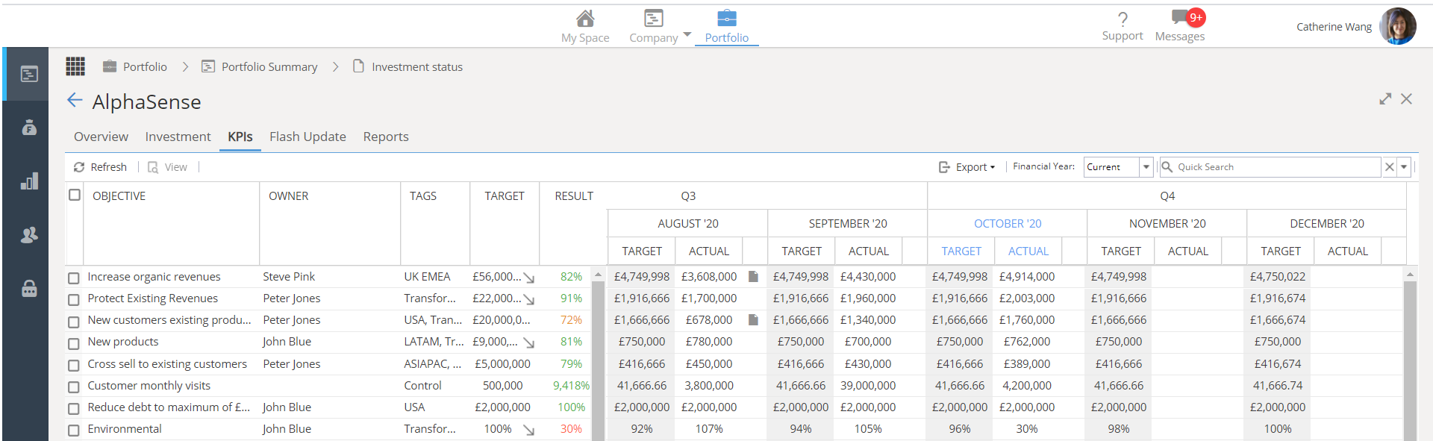Check the Increase organic revenues row
This screenshot has height=441, width=1433.
pyautogui.click(x=73, y=278)
